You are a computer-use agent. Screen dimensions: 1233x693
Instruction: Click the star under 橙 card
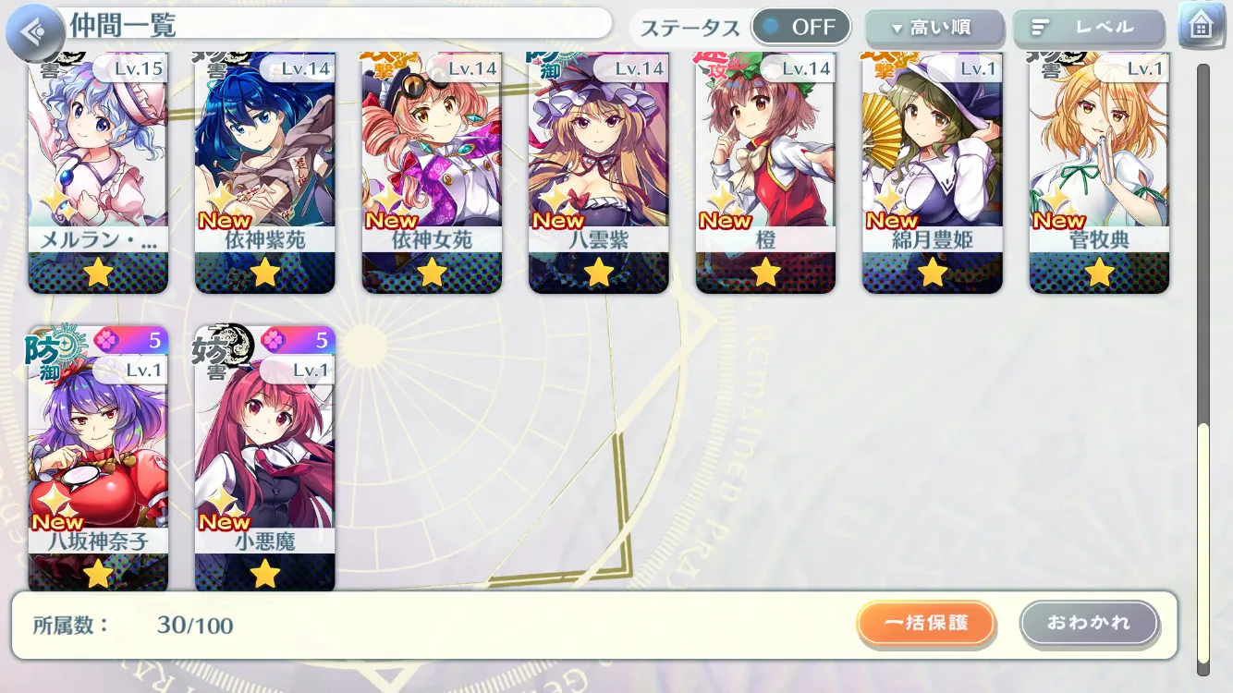point(765,272)
